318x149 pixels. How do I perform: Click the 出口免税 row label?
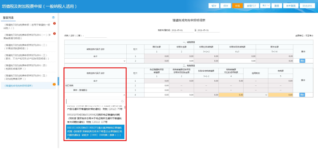coord(69,86)
